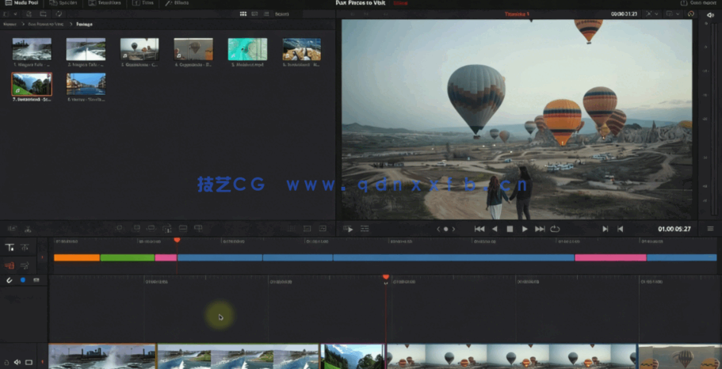Image resolution: width=722 pixels, height=369 pixels.
Task: Select clip 3 Cappadocia balloon thumbnail
Action: [139, 49]
